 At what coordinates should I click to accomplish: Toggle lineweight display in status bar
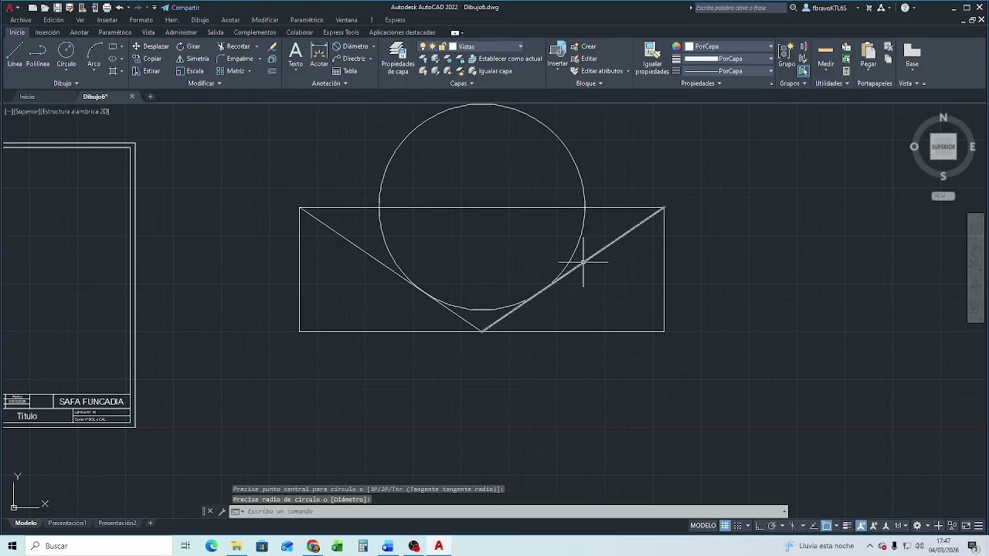coord(848,526)
